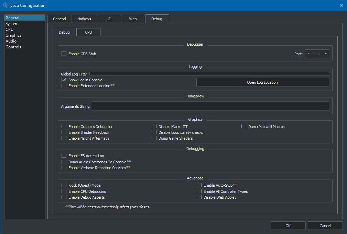Close the yuzu Configuration dialog
The width and height of the screenshot is (347, 234).
[341, 5]
